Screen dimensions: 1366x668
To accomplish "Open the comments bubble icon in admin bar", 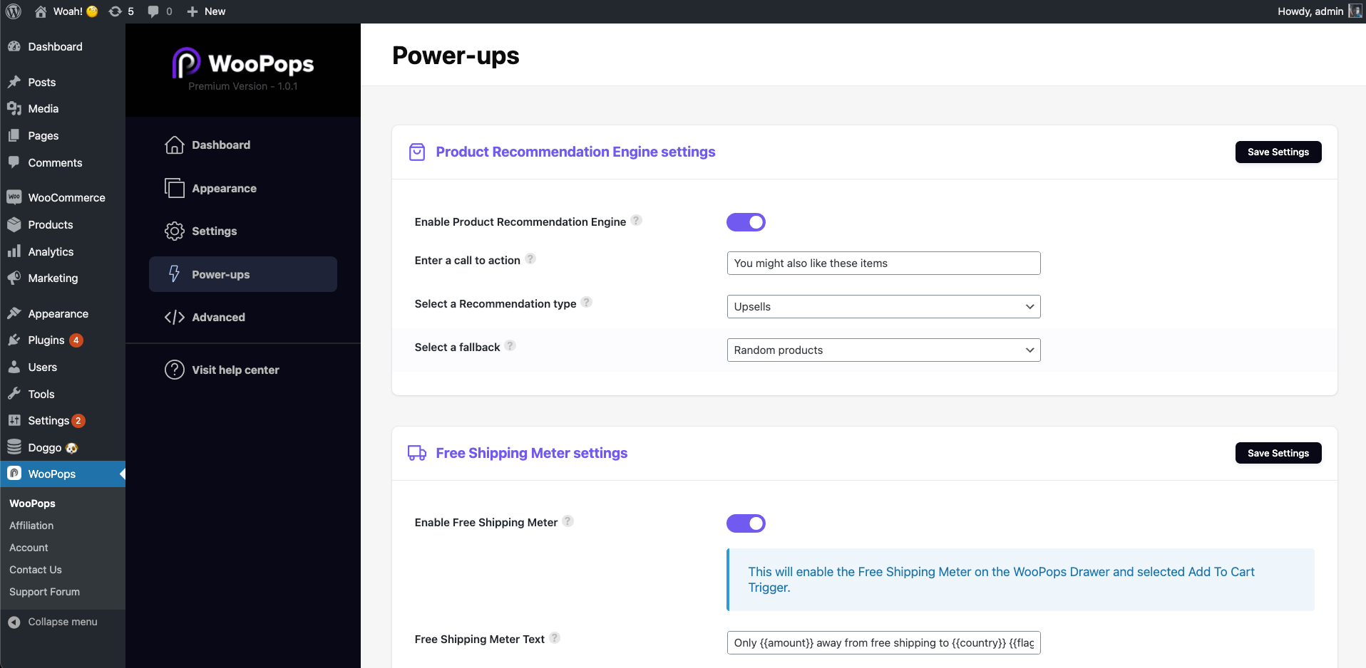I will pyautogui.click(x=153, y=11).
